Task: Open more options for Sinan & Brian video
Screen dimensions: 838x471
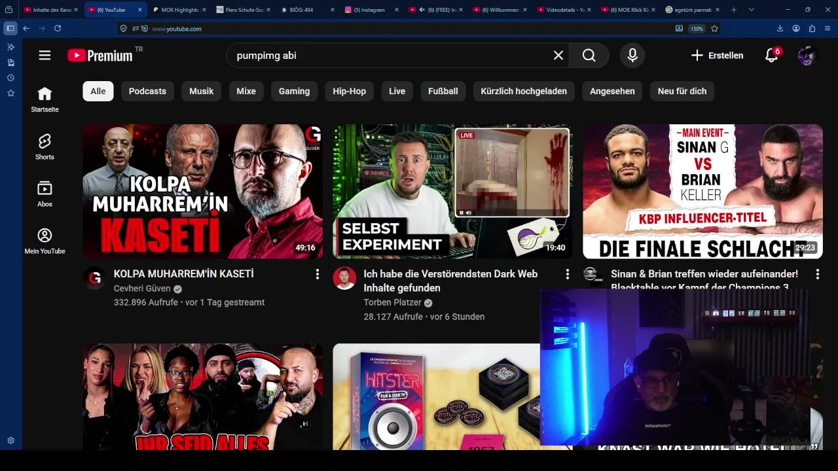Action: coord(818,274)
